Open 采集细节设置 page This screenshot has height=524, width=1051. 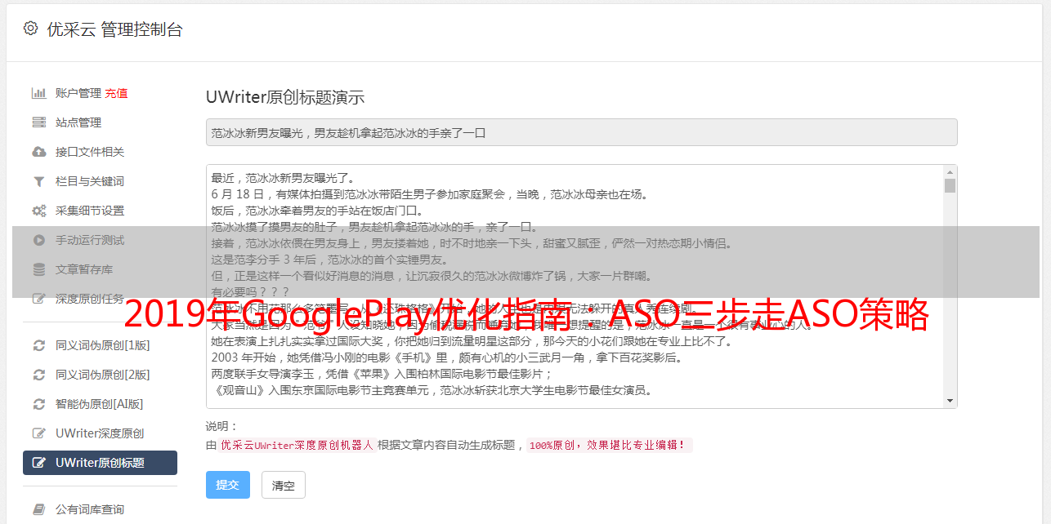(x=90, y=211)
